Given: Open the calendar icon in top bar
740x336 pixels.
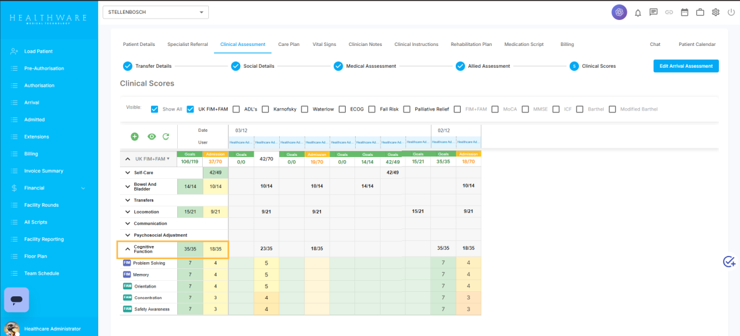Looking at the screenshot, I should click(685, 12).
